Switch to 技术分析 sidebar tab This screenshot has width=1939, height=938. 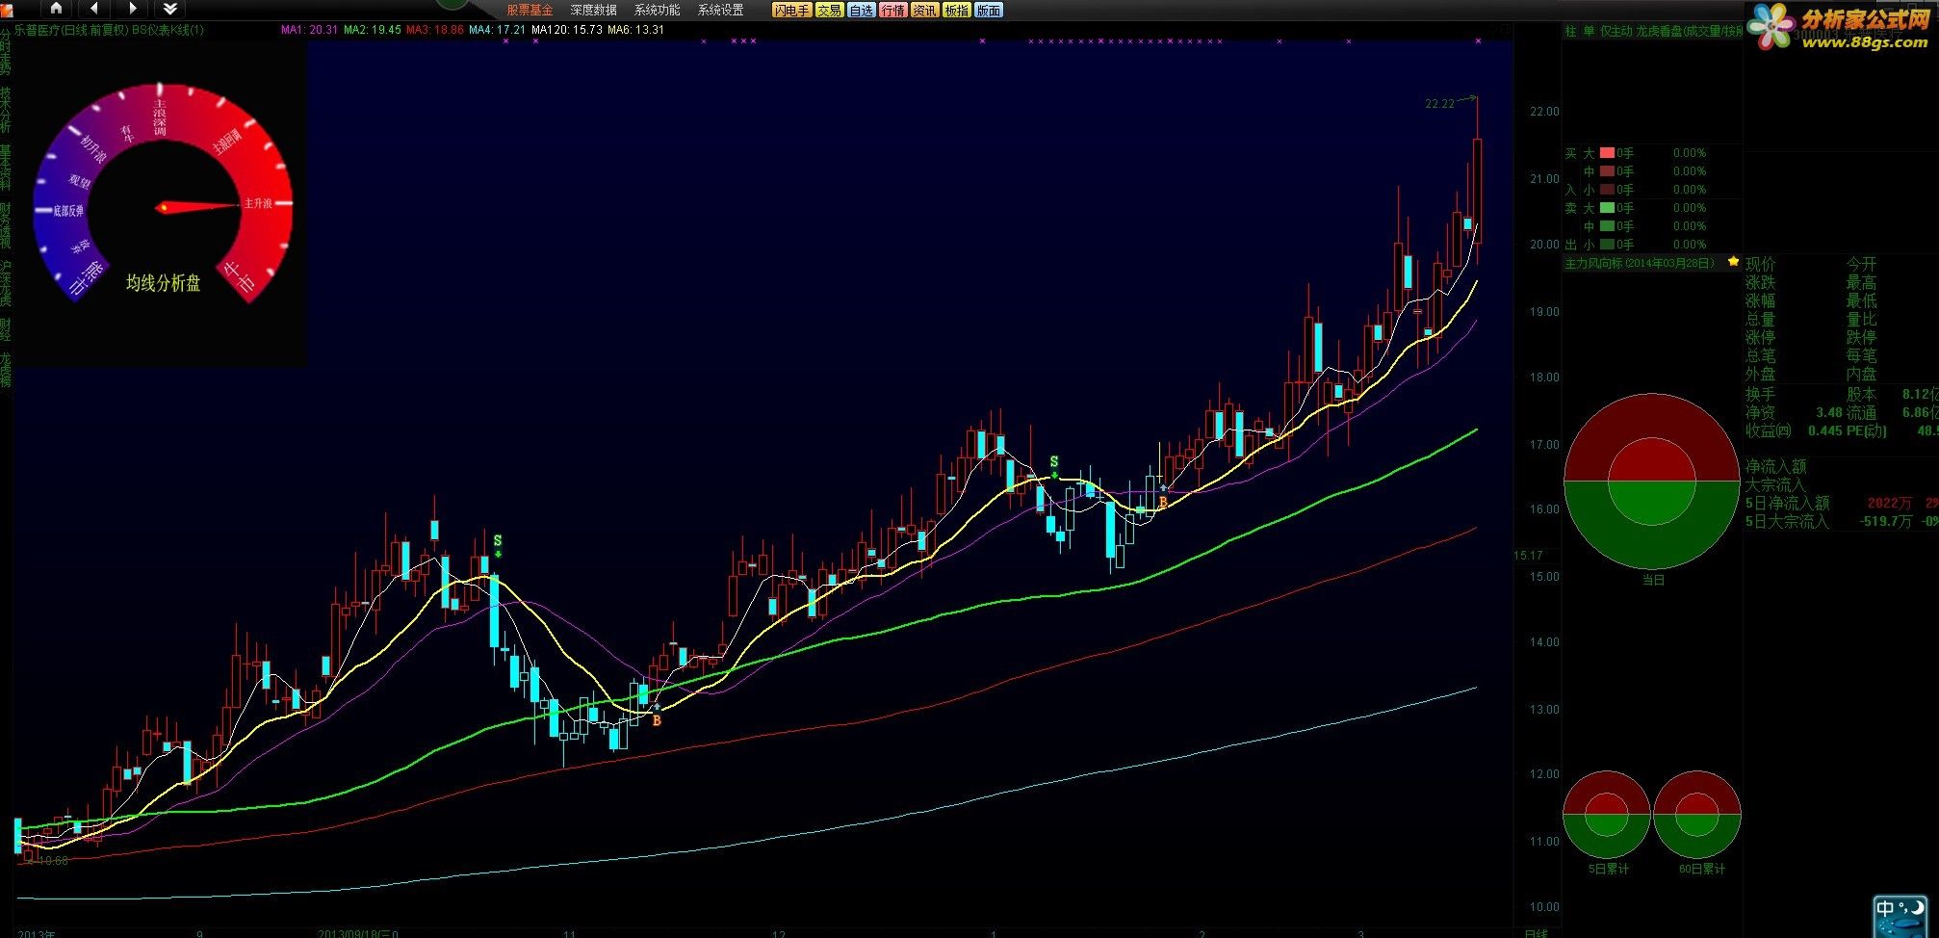pyautogui.click(x=6, y=110)
